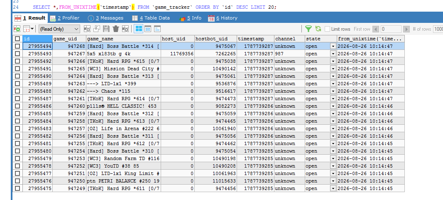Screen dimensions: 443x200
Task: Tick the select-all checkbox in header
Action: point(17,39)
